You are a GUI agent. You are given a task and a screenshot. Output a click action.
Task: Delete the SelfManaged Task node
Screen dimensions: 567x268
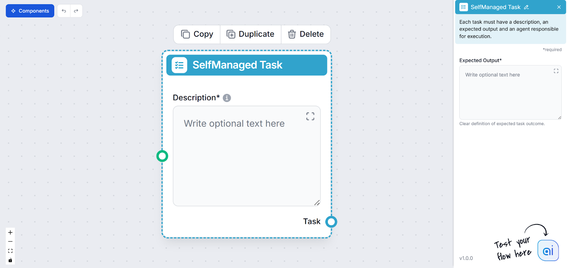coord(305,34)
